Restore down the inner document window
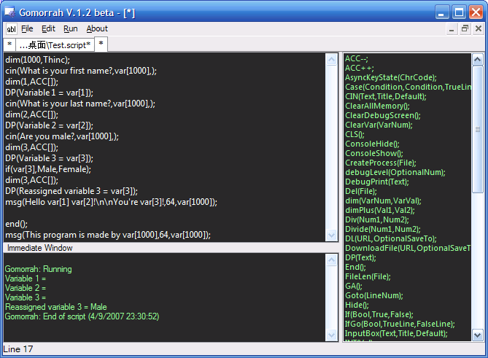 point(464,29)
